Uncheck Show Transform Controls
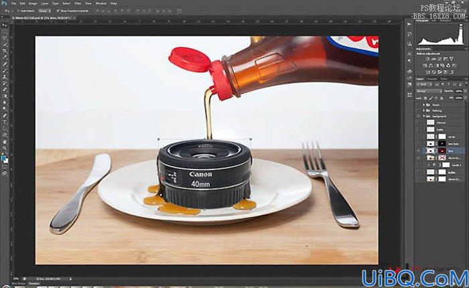 point(58,11)
